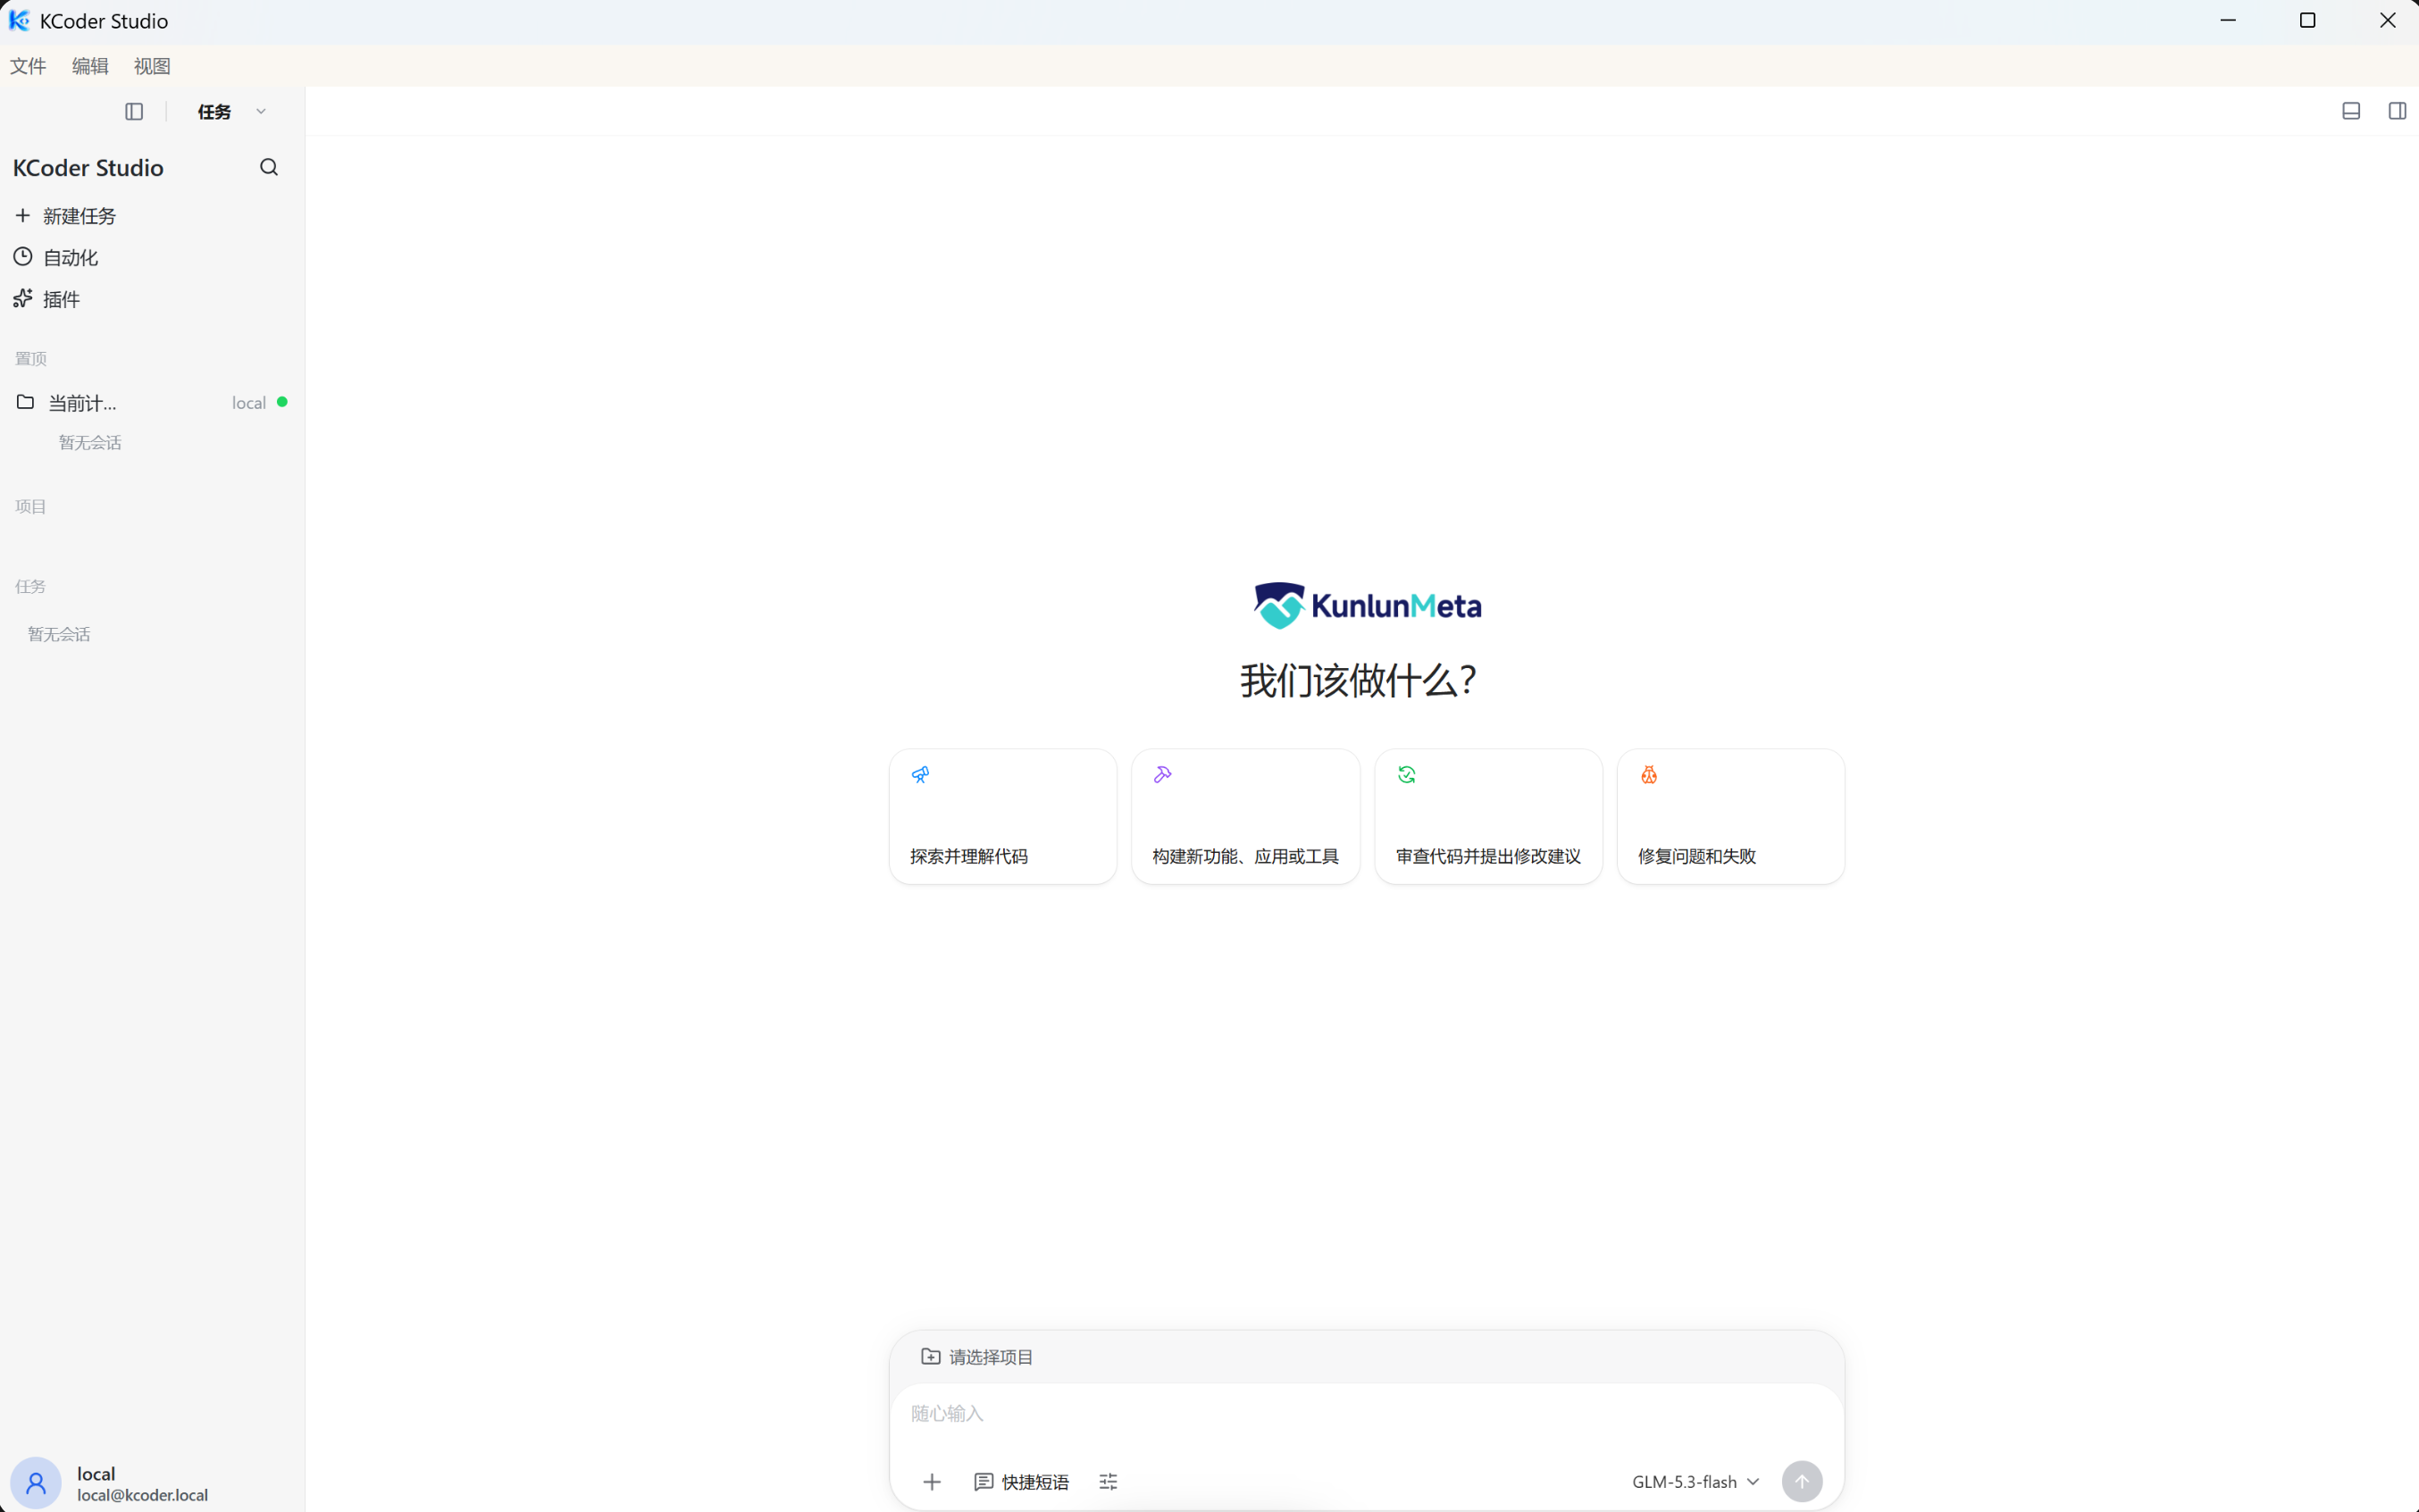Click the 自动化 clock icon

tap(23, 257)
